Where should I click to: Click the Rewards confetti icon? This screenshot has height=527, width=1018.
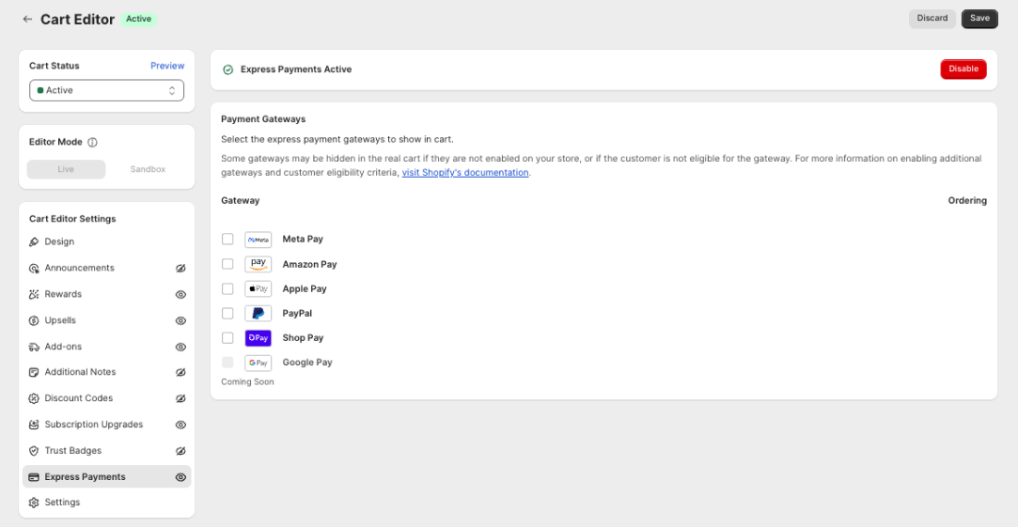pos(35,295)
